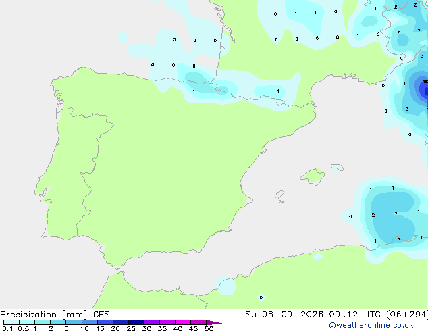
Task: Click the Ibiza island on the map
Action: point(279,195)
